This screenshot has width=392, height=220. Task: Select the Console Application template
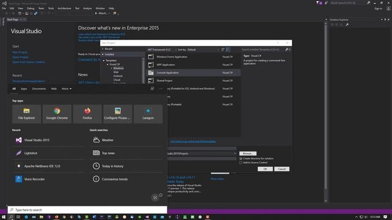tap(194, 73)
